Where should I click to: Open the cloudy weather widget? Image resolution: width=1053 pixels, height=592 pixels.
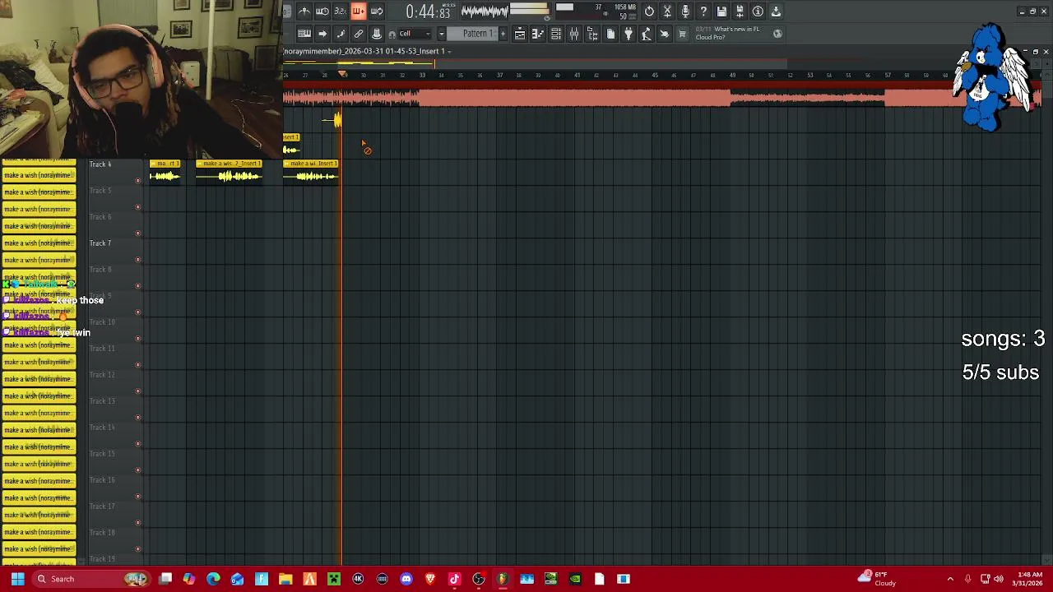[877, 579]
